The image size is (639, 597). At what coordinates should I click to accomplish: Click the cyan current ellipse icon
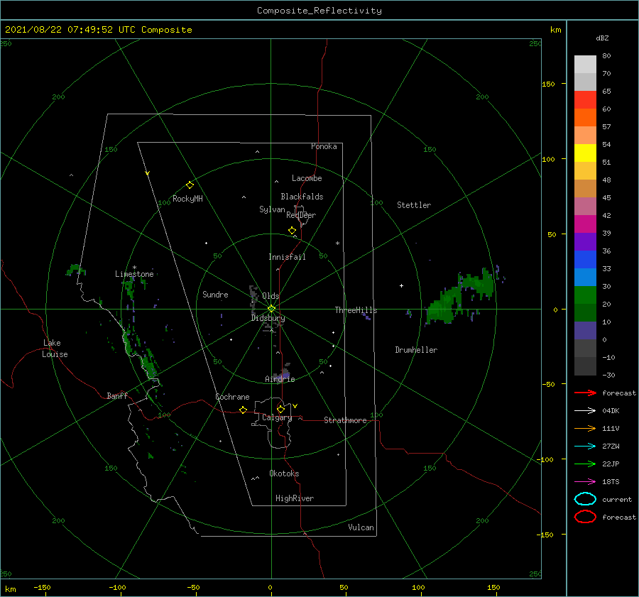tap(585, 499)
